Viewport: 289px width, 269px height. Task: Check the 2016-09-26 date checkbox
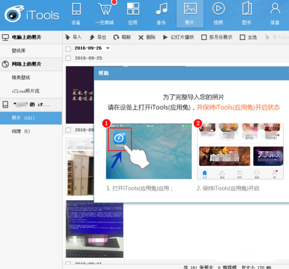point(68,49)
